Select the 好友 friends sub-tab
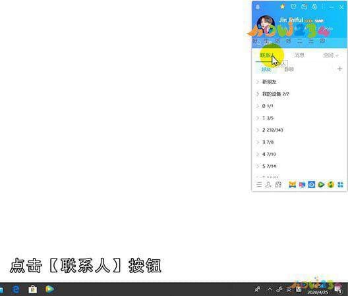 266,69
